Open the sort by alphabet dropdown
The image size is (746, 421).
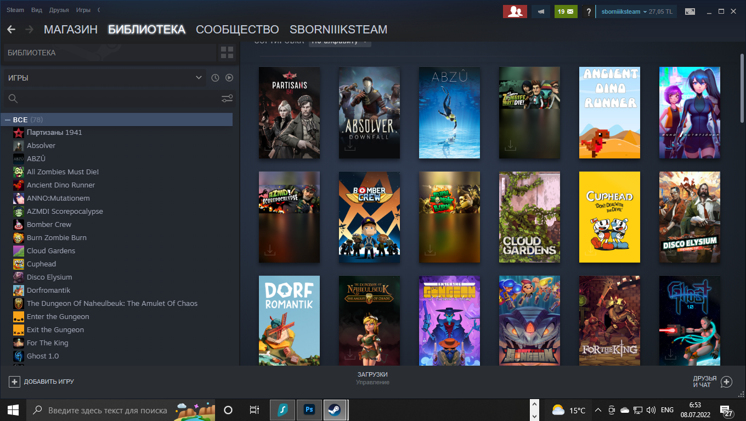click(x=340, y=42)
